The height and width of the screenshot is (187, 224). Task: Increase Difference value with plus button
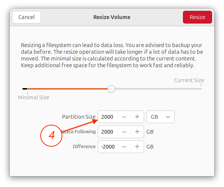[137, 147]
